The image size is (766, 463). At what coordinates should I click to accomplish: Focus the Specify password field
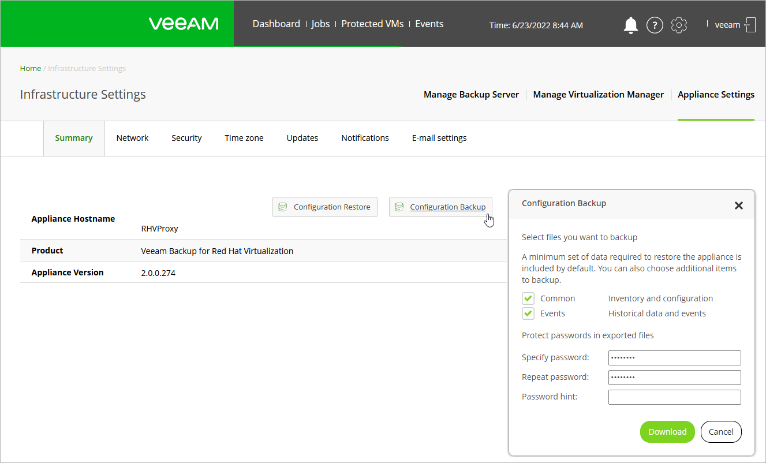tap(675, 358)
